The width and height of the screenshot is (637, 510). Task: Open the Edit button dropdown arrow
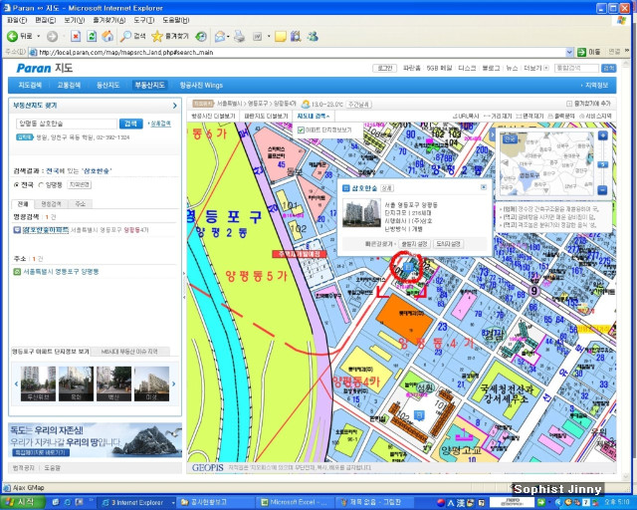click(x=269, y=37)
